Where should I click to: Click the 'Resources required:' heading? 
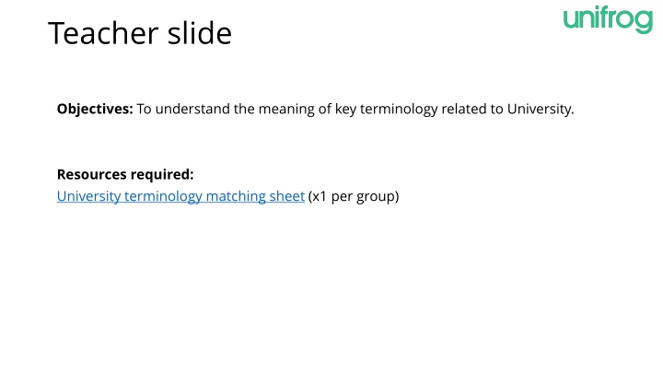pos(125,174)
